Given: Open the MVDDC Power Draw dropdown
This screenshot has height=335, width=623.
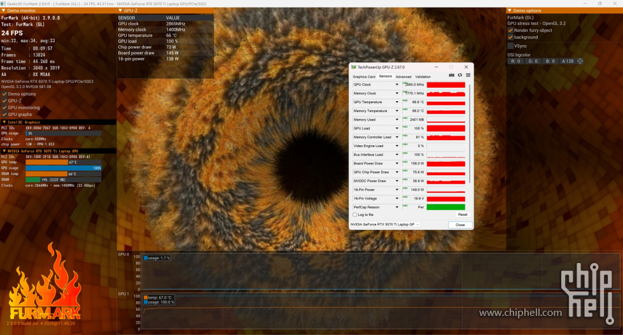Looking at the screenshot, I should click(x=396, y=181).
